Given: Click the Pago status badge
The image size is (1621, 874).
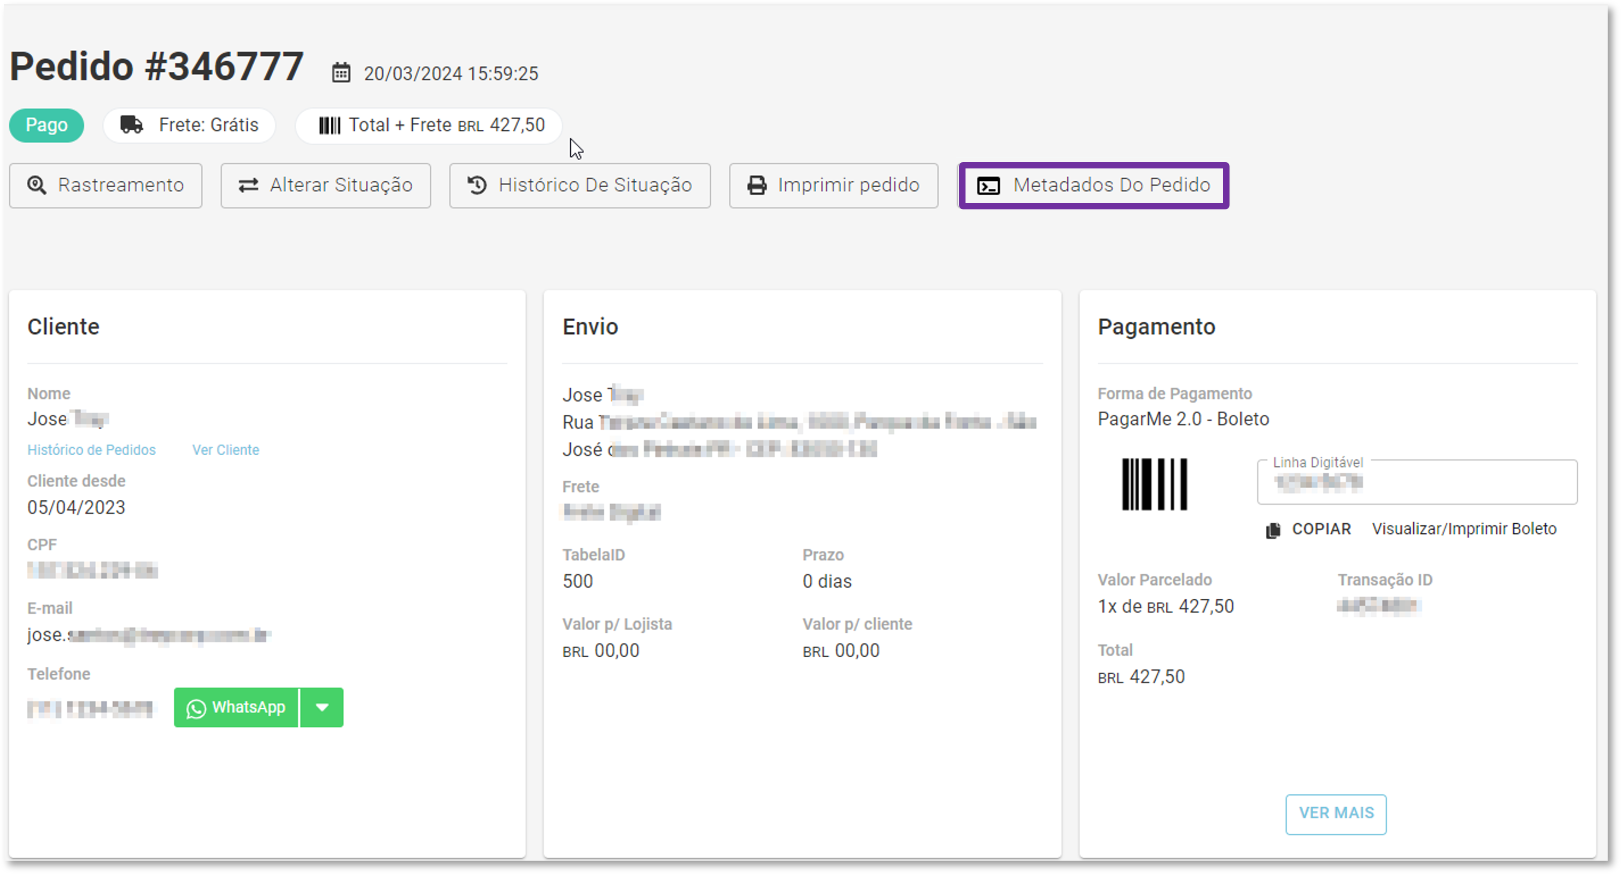Looking at the screenshot, I should point(47,125).
